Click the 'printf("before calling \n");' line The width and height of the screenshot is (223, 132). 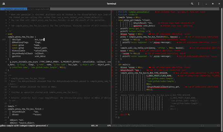(x=135, y=31)
